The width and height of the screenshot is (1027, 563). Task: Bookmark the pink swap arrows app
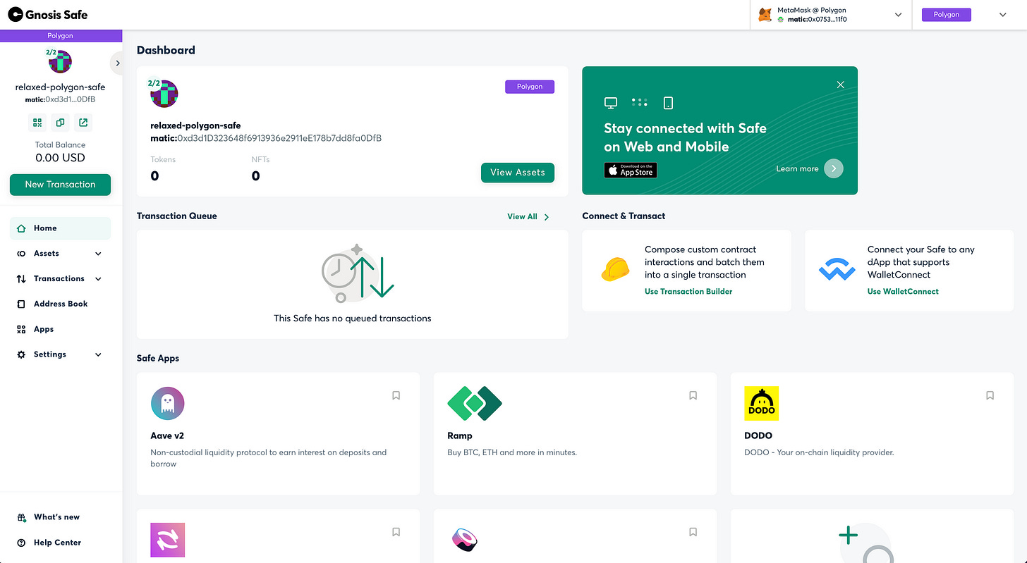396,532
